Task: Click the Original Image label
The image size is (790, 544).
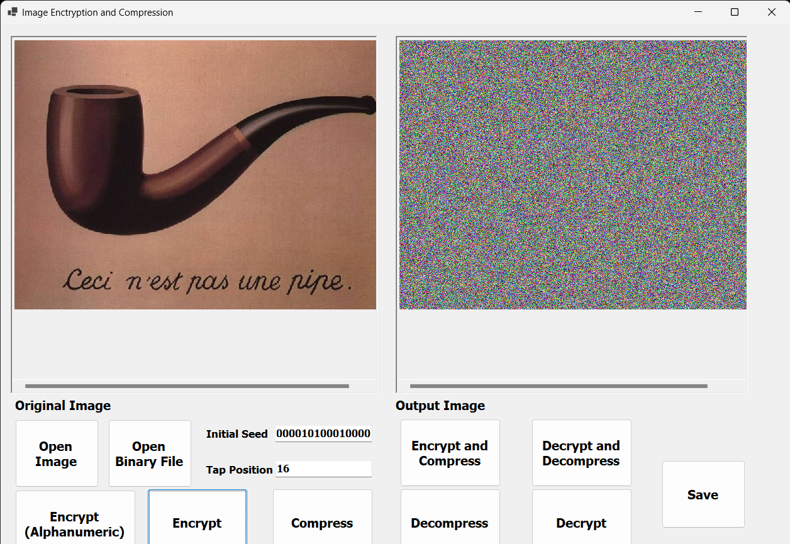Action: pos(62,406)
